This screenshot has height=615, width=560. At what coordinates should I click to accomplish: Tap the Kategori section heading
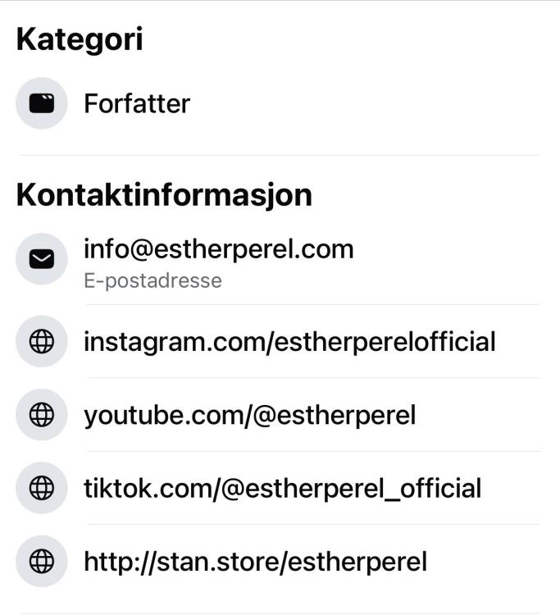pyautogui.click(x=80, y=40)
